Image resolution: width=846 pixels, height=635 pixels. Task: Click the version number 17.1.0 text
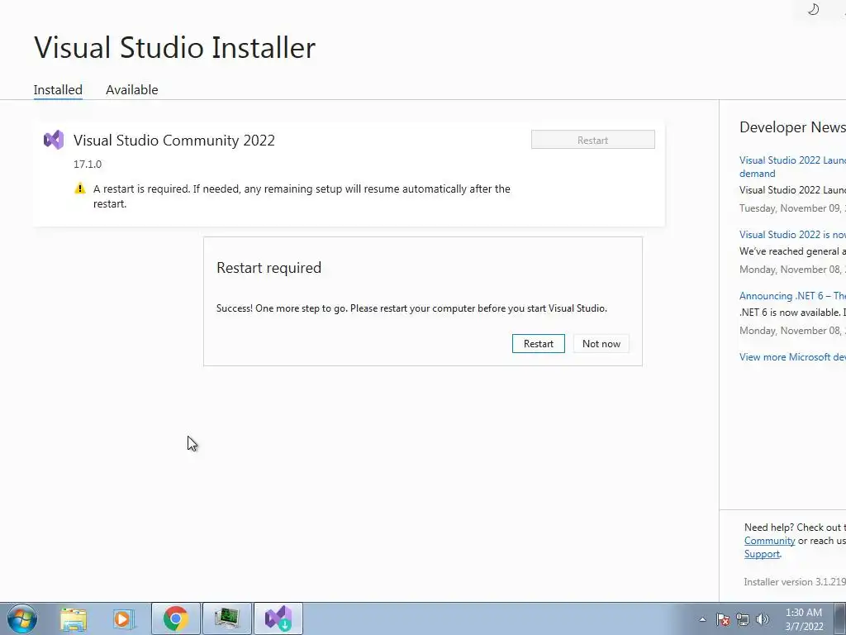tap(88, 165)
